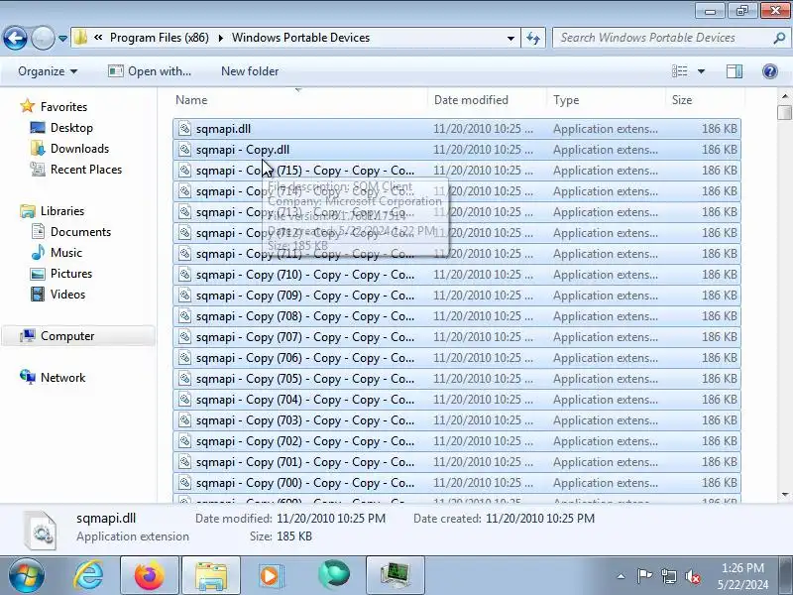Click the scrollbar up arrow

784,95
